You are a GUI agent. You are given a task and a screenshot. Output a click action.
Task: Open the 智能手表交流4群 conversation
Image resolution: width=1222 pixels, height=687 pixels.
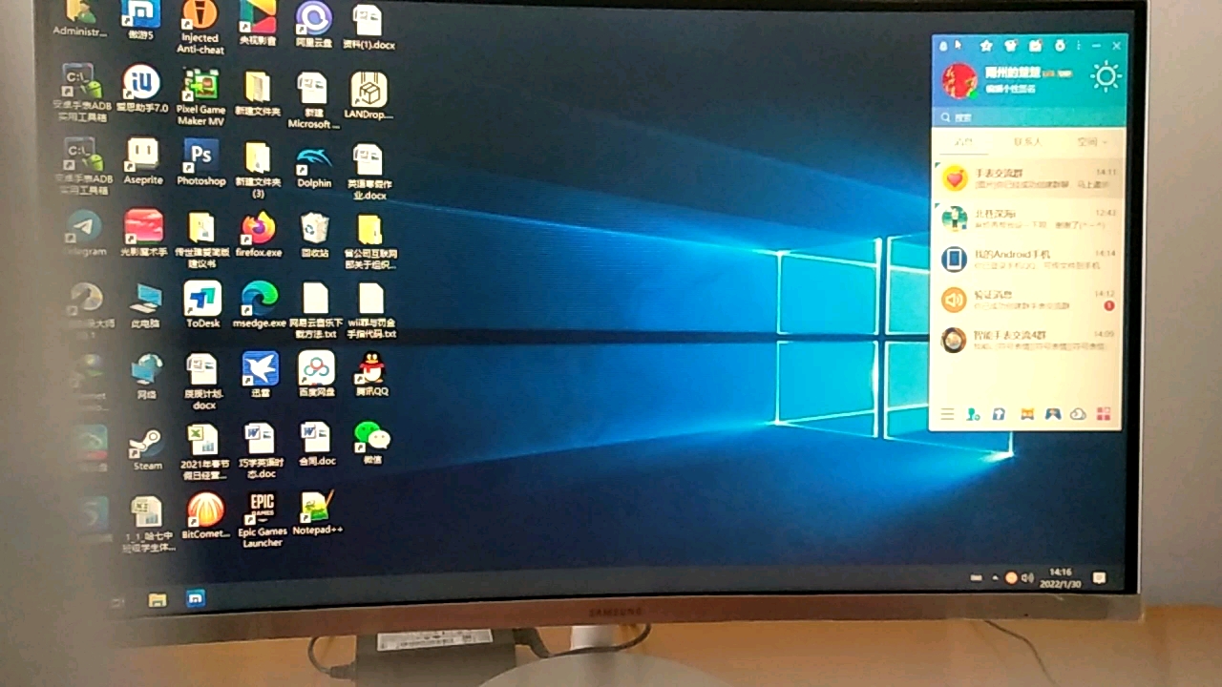pyautogui.click(x=1028, y=340)
